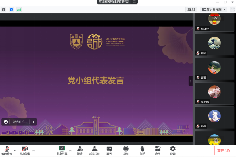Show the 成员(28) participants list
The height and width of the screenshot is (157, 236).
coord(95,150)
